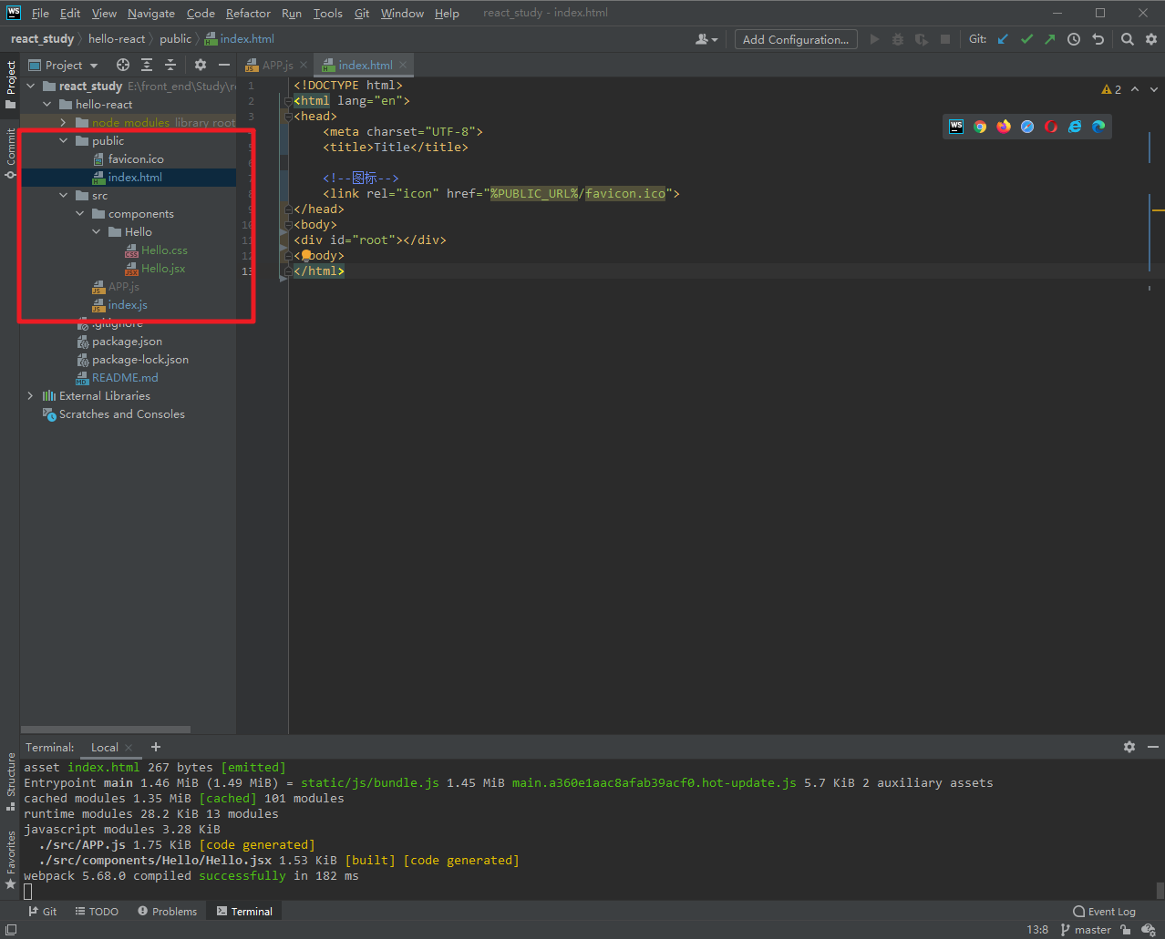Collapse the public folder in Project tree
The height and width of the screenshot is (939, 1165).
[x=62, y=140]
